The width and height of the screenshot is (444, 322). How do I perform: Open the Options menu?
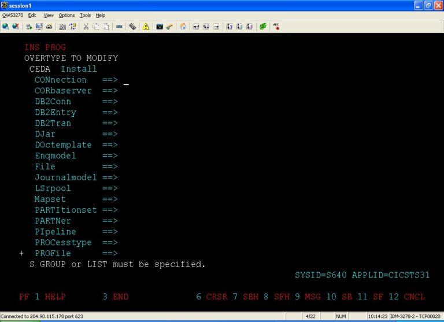pos(66,15)
